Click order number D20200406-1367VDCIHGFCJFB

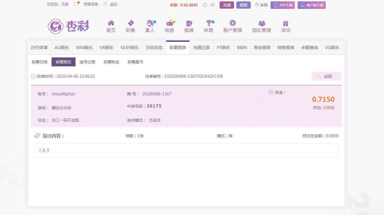pos(194,76)
